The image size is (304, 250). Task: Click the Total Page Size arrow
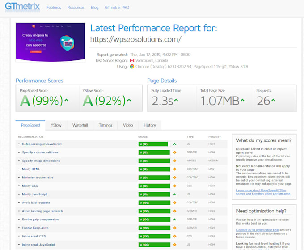(242, 100)
